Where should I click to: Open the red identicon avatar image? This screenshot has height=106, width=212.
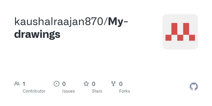(180, 32)
